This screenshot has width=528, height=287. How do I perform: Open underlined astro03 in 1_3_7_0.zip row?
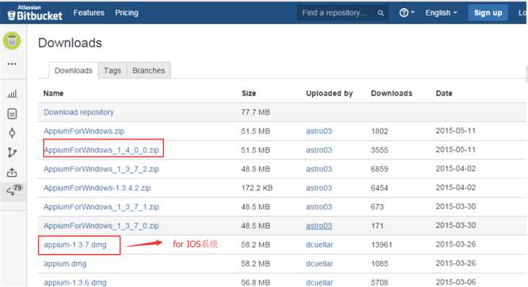coord(319,226)
